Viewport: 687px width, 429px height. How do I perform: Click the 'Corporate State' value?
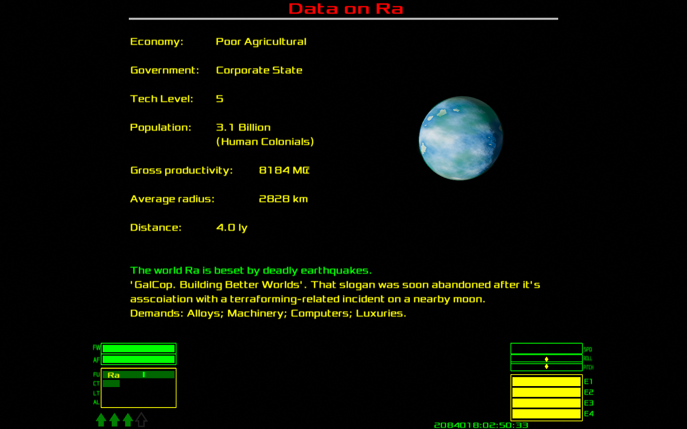tap(259, 71)
